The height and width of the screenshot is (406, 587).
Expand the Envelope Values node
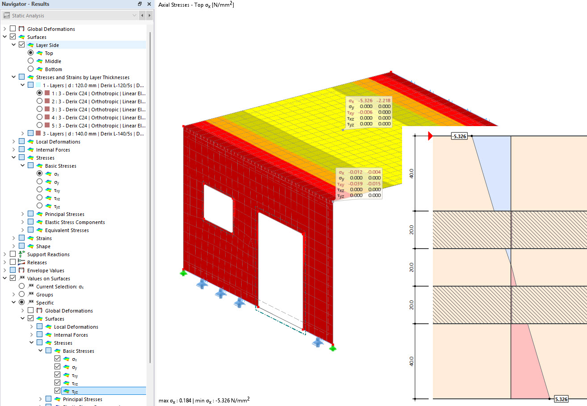point(5,271)
